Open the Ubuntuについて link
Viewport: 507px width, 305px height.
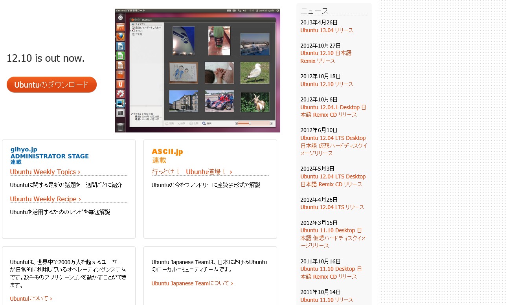31,299
